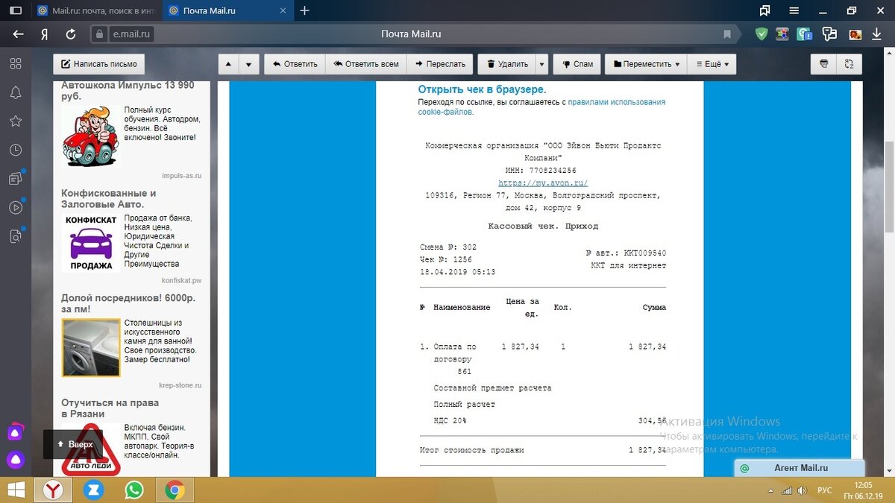The width and height of the screenshot is (895, 503).
Task: Open sidebar document search icon
Action: pos(15,237)
